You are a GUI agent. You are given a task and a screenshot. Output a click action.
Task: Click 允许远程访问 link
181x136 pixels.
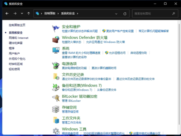(117, 53)
